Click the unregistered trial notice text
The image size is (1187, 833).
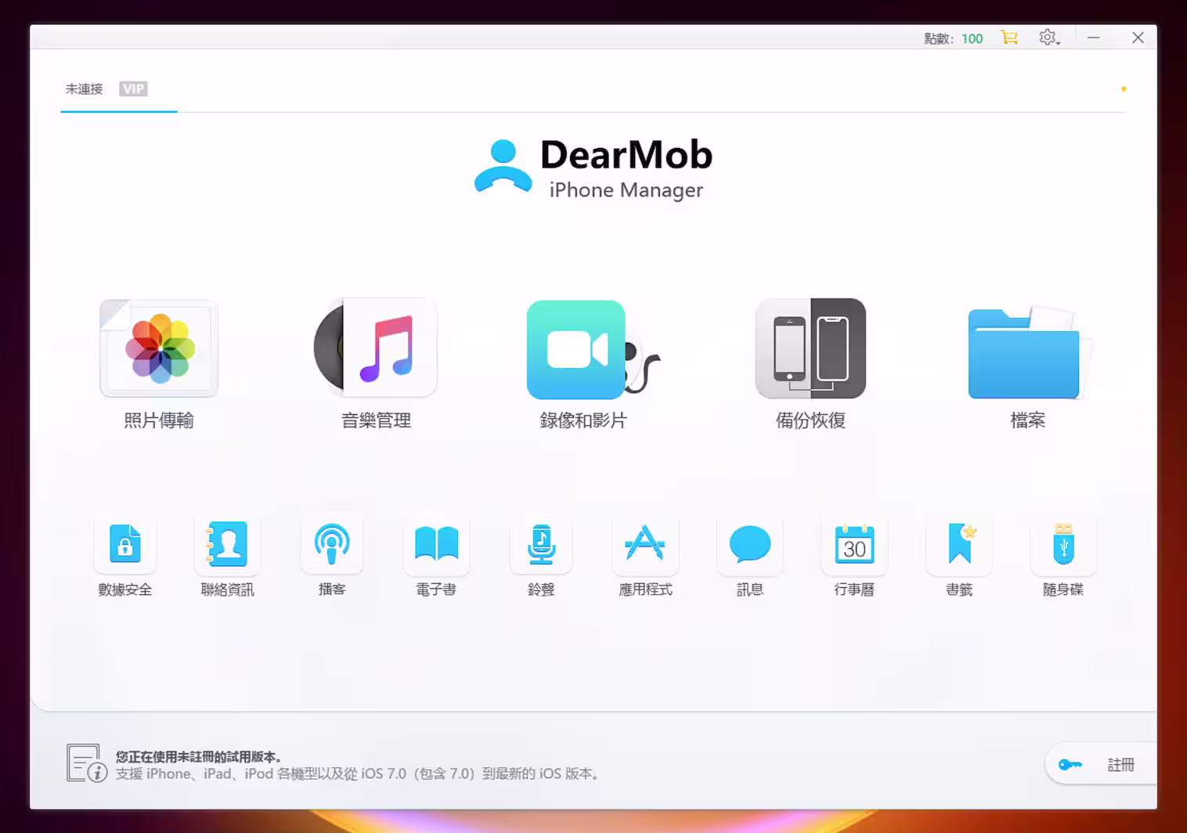[x=199, y=757]
